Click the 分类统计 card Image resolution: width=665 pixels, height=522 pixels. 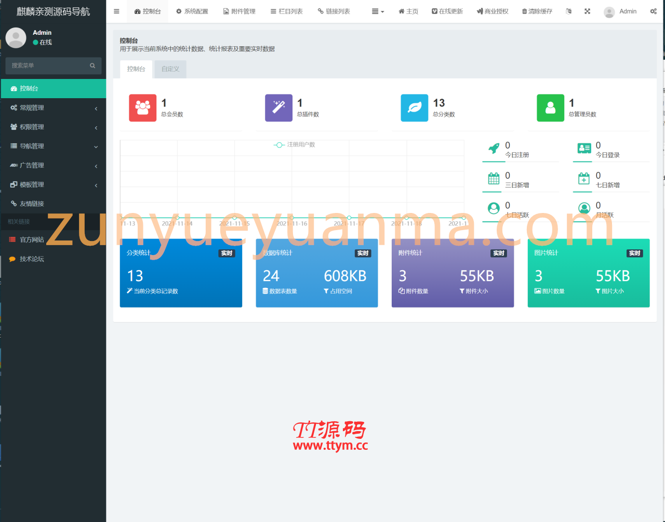[x=181, y=273]
